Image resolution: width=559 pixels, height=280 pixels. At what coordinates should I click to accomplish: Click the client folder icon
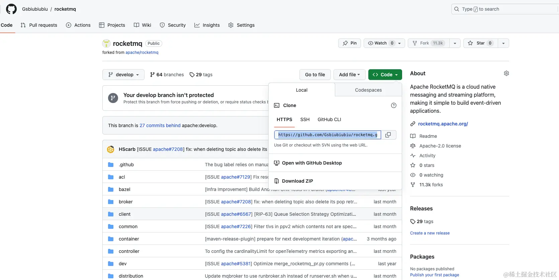click(111, 214)
